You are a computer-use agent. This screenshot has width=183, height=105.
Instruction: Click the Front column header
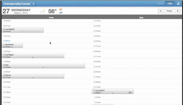tap(51, 17)
